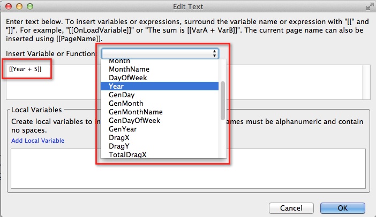Select MonthName from the dropdown list

129,69
